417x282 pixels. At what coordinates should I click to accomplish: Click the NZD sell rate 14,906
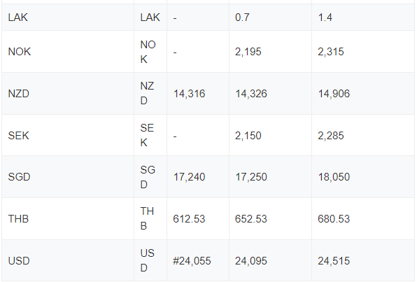point(334,94)
